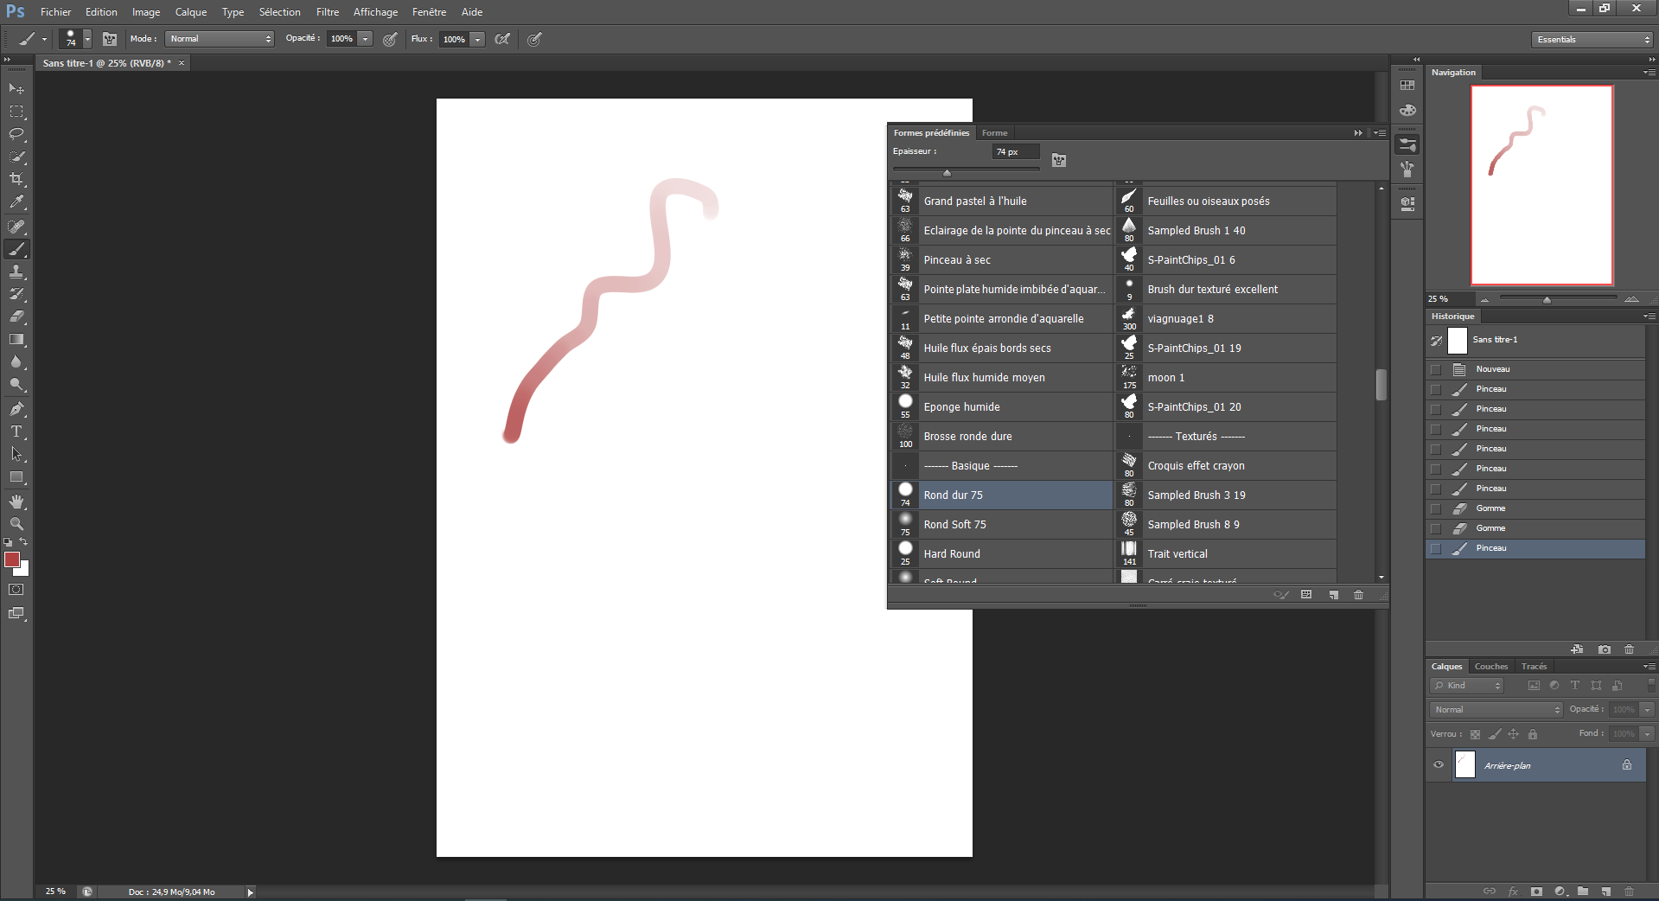1659x901 pixels.
Task: Toggle history brush source box for first Gomme
Action: pos(1436,508)
